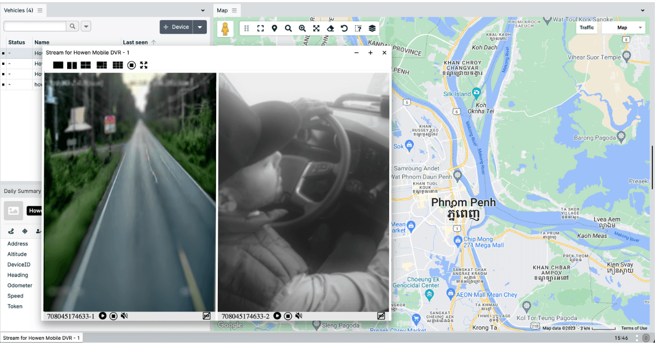Viewport: 655px width, 343px height.
Task: Click the Address field label
Action: coord(17,243)
